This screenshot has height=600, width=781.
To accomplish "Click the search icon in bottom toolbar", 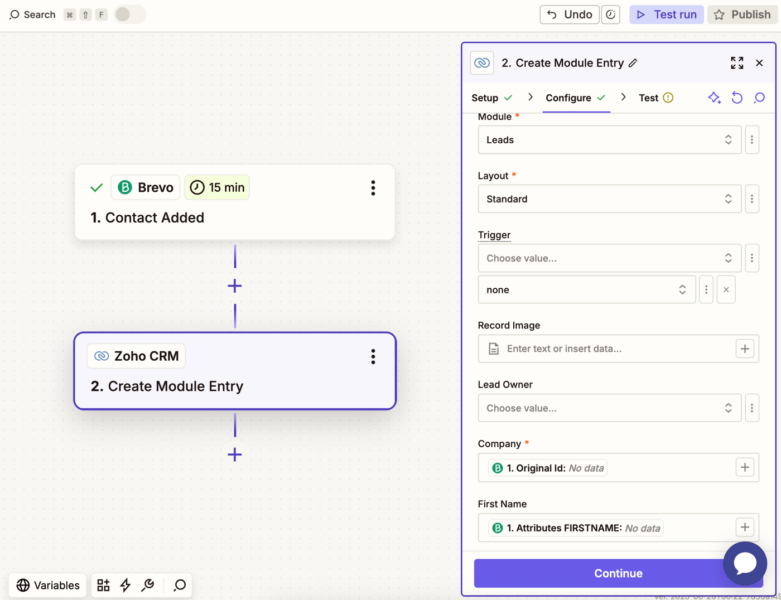I will click(x=180, y=585).
